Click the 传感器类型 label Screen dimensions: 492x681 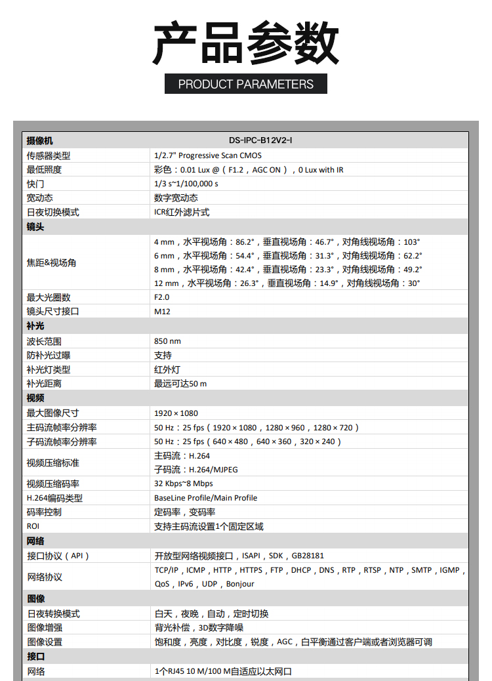48,155
